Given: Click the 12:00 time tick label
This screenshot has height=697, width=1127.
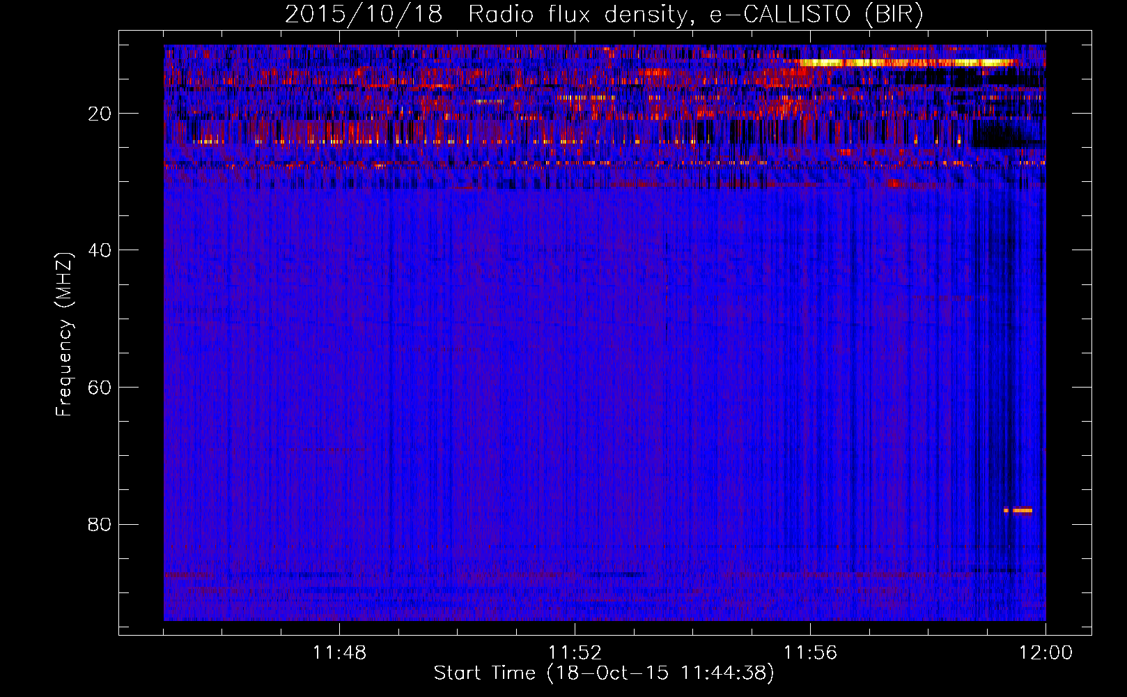Looking at the screenshot, I should coord(1046,653).
